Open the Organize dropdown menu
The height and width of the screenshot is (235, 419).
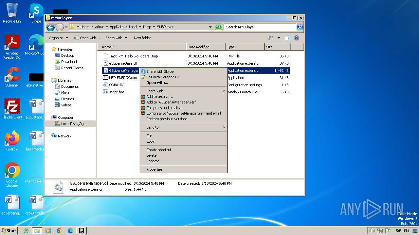(58, 38)
